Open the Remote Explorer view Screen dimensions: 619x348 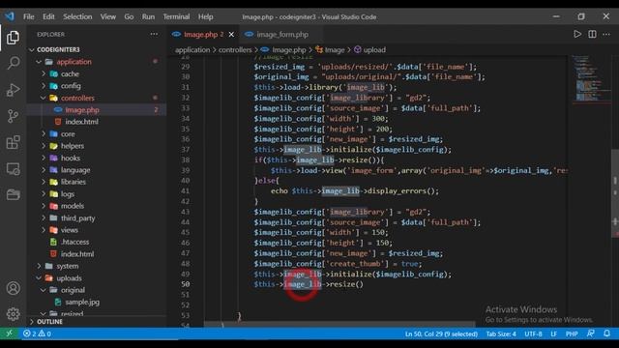point(13,169)
